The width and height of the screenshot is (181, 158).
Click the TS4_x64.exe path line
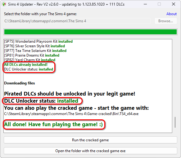pyautogui.click(x=71, y=114)
